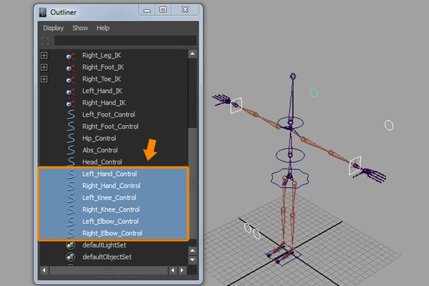
Task: Select Right_Toe_IK in the Outliner
Action: point(102,79)
